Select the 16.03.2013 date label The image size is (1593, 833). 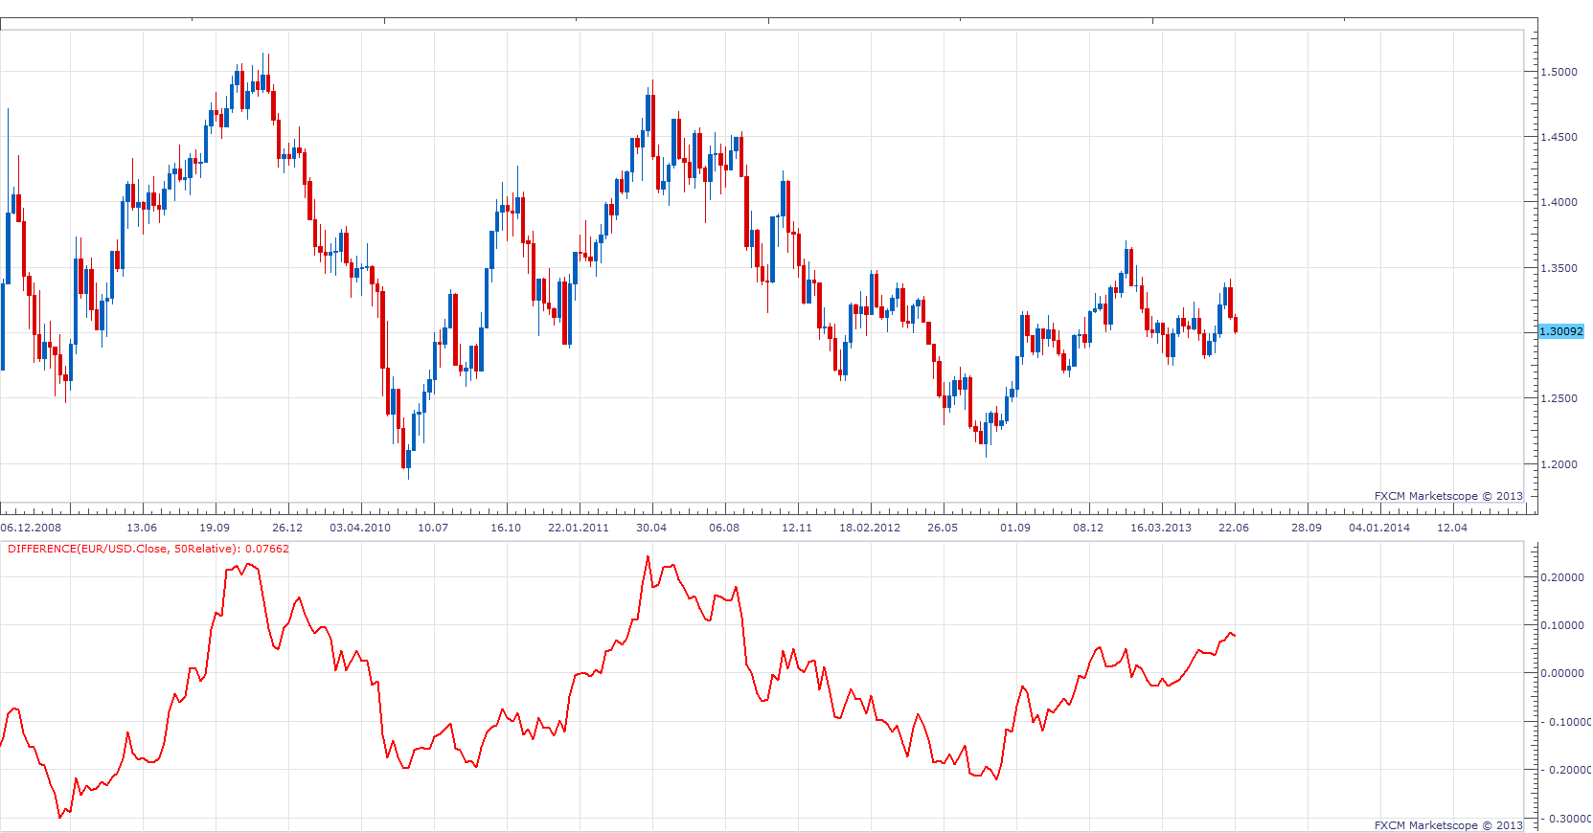[1161, 528]
